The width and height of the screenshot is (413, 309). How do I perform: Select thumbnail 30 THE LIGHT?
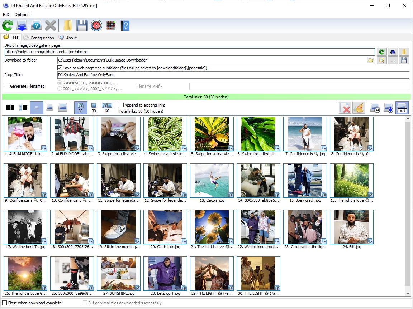(x=258, y=274)
